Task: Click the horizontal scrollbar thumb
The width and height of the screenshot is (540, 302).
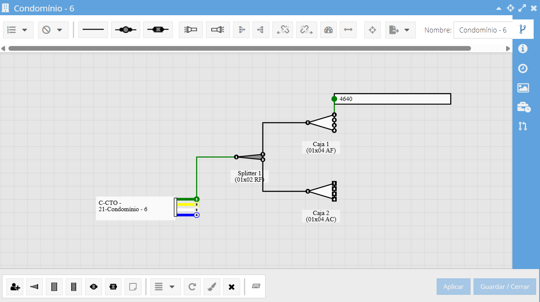Action: (x=239, y=49)
